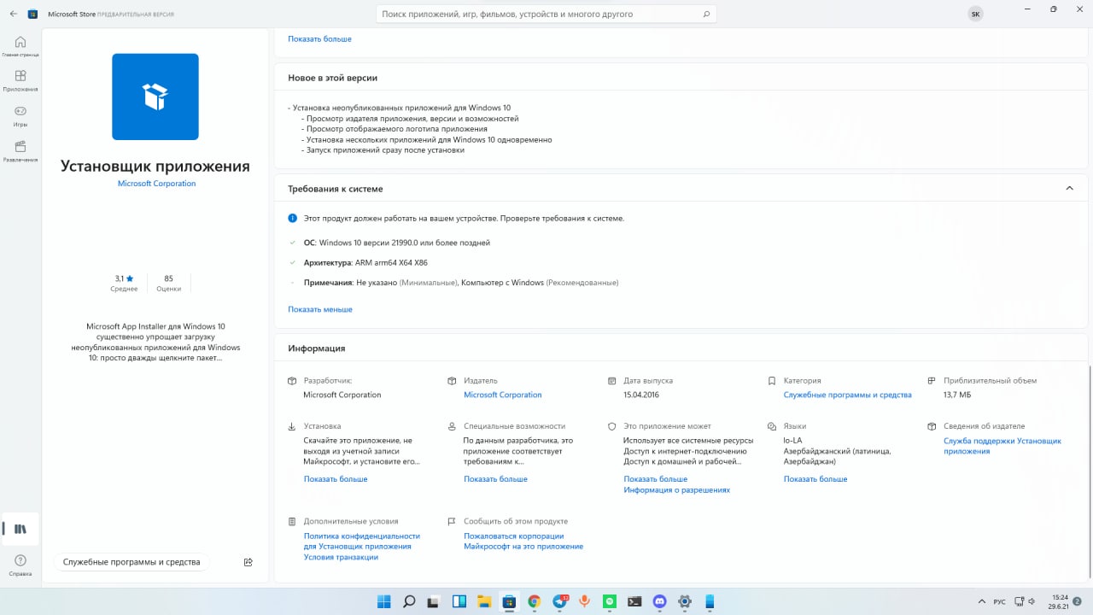Launch Chrome from taskbar
Image resolution: width=1093 pixels, height=615 pixels.
click(534, 601)
